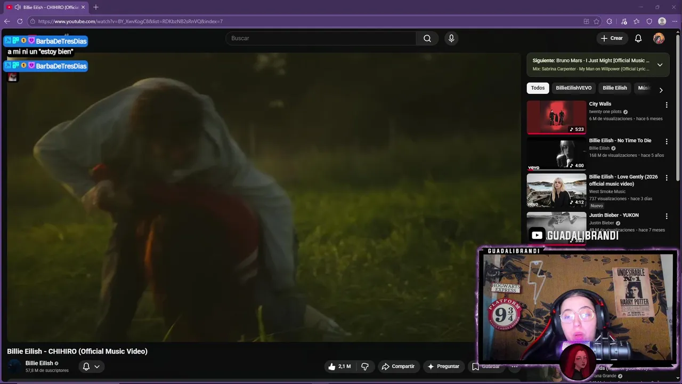Open the browser extensions puzzle icon
Screen dimensions: 682x384
click(610, 21)
